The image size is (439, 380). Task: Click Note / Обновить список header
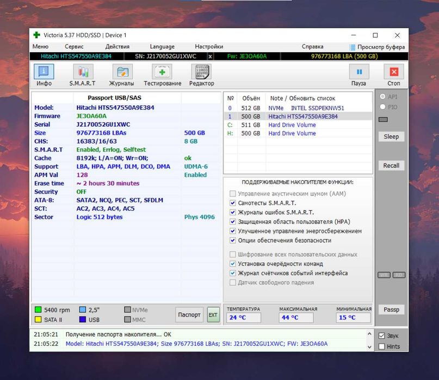click(302, 98)
